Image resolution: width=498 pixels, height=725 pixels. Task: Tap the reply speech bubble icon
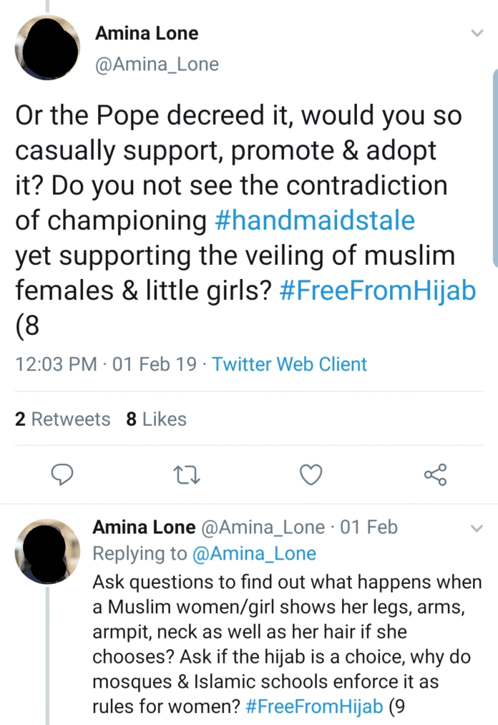62,475
